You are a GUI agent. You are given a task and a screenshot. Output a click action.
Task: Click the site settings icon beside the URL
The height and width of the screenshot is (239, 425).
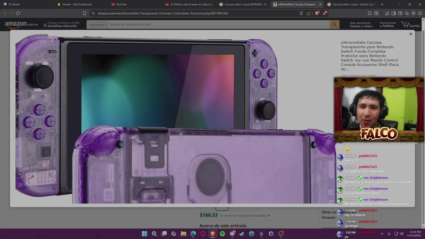pyautogui.click(x=93, y=13)
